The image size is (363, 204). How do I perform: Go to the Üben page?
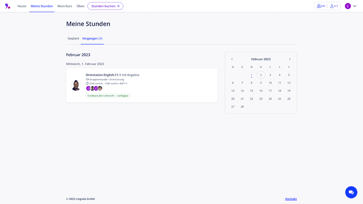(81, 6)
